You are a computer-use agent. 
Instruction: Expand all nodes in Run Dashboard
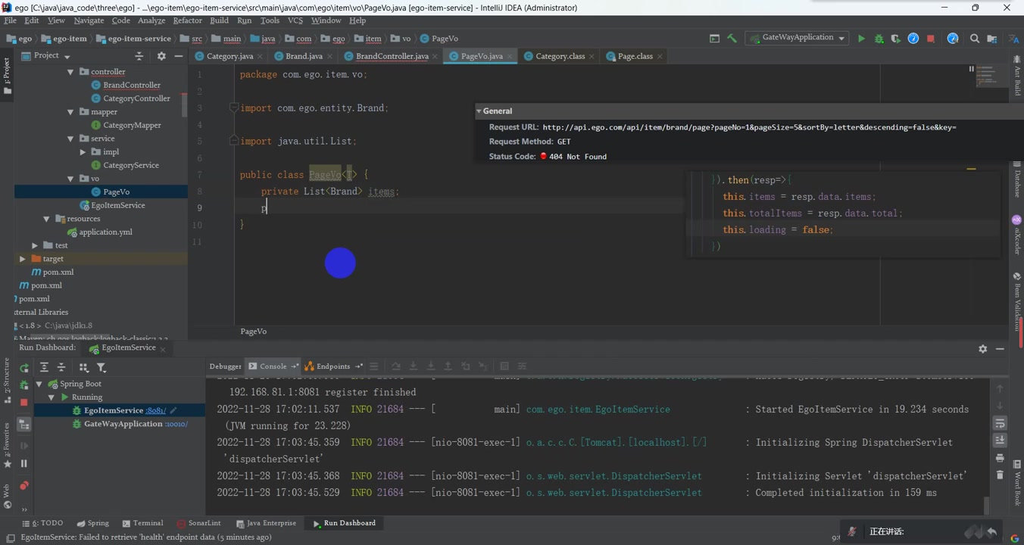pos(44,368)
